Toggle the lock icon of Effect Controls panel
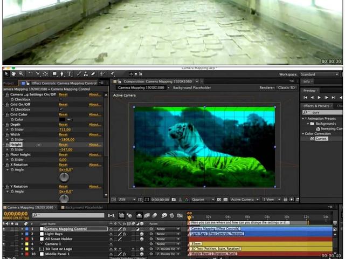 pos(27,83)
